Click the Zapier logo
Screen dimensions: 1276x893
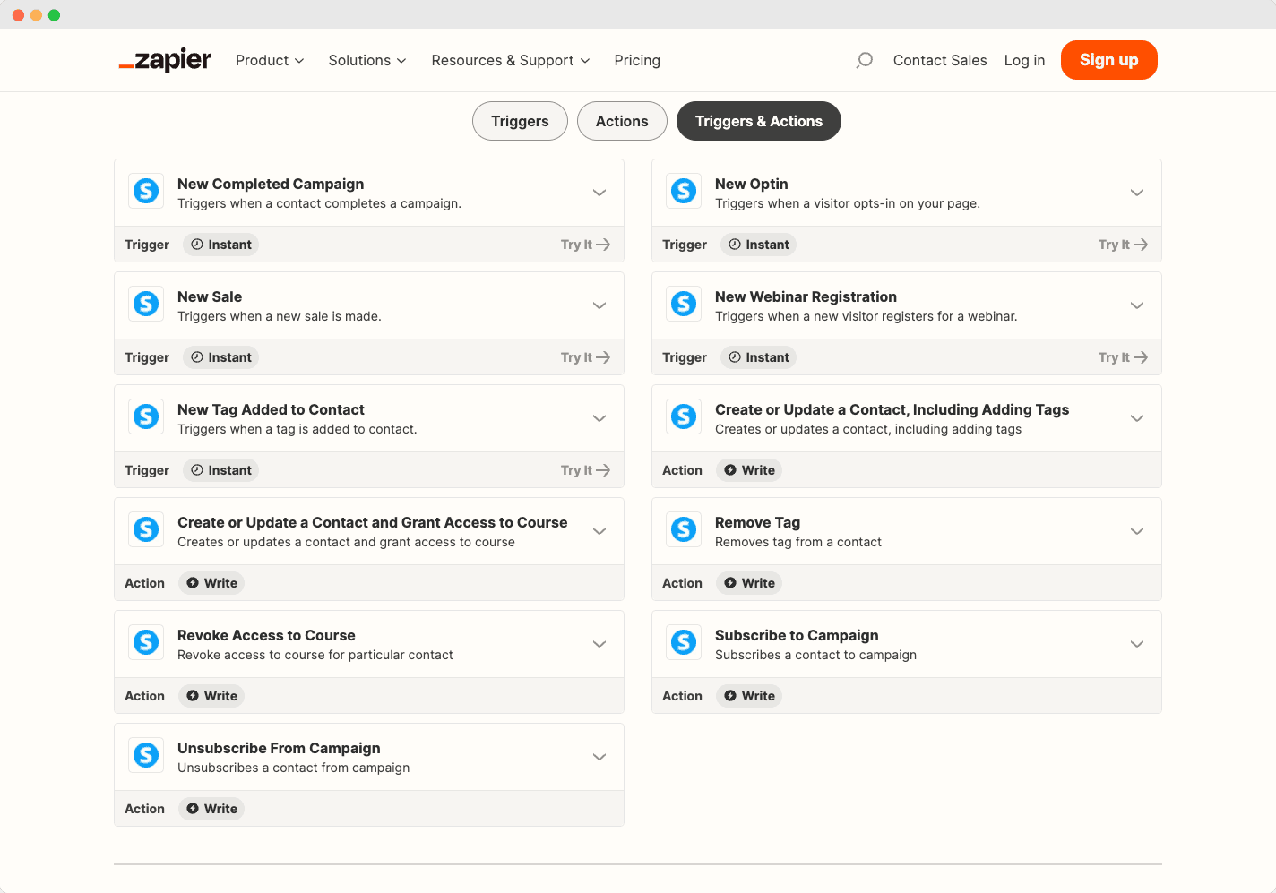point(165,60)
